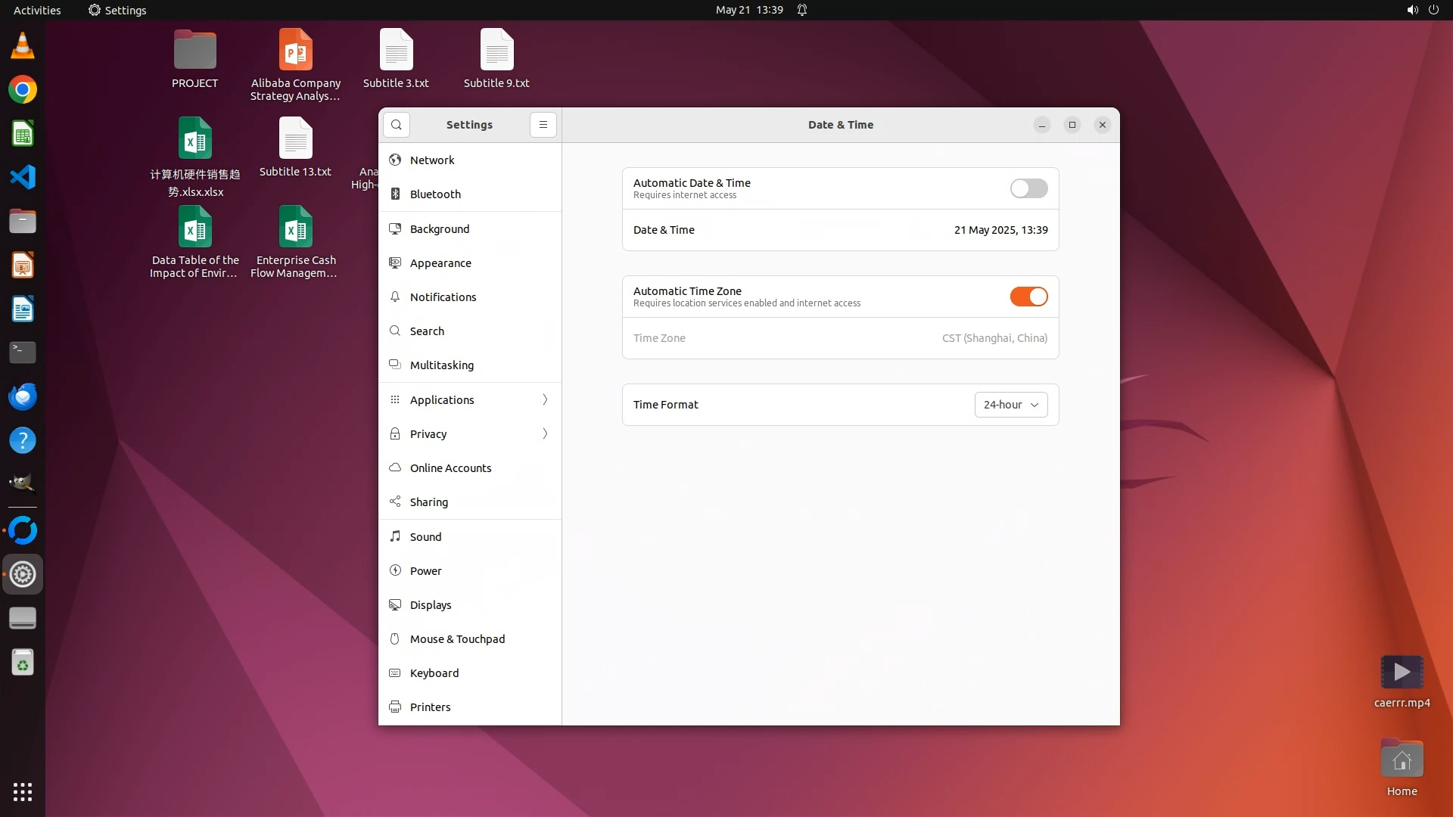This screenshot has width=1453, height=817.
Task: Enable the Automatic Date & Time switch
Action: tap(1028, 188)
